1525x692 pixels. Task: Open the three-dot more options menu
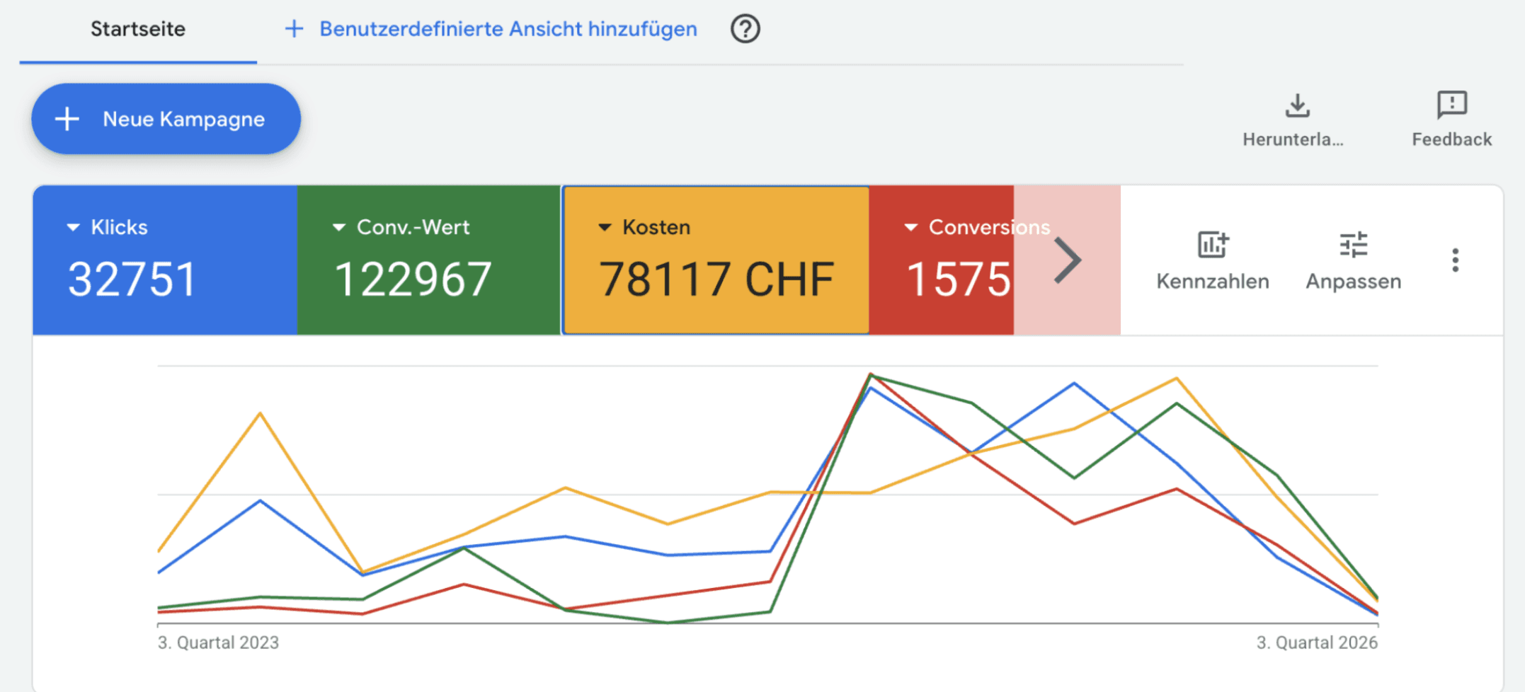coord(1455,260)
